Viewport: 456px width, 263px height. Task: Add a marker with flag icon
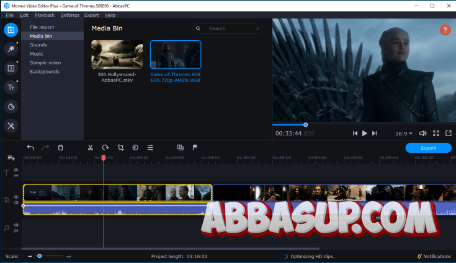point(195,148)
